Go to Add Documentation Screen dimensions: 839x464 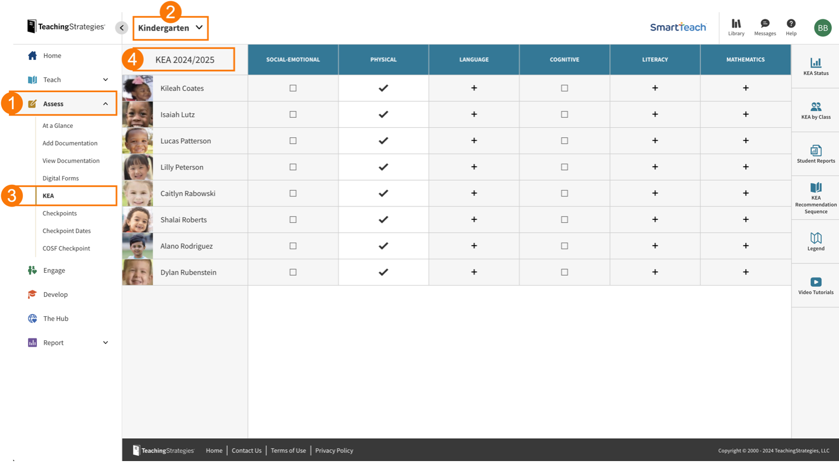[70, 143]
